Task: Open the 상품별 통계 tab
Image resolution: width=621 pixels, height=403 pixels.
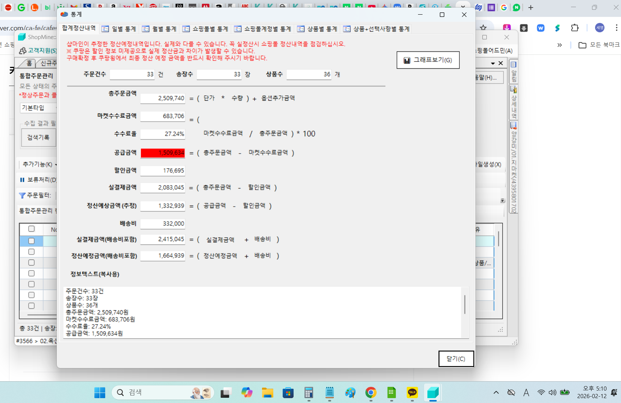Action: click(x=317, y=29)
